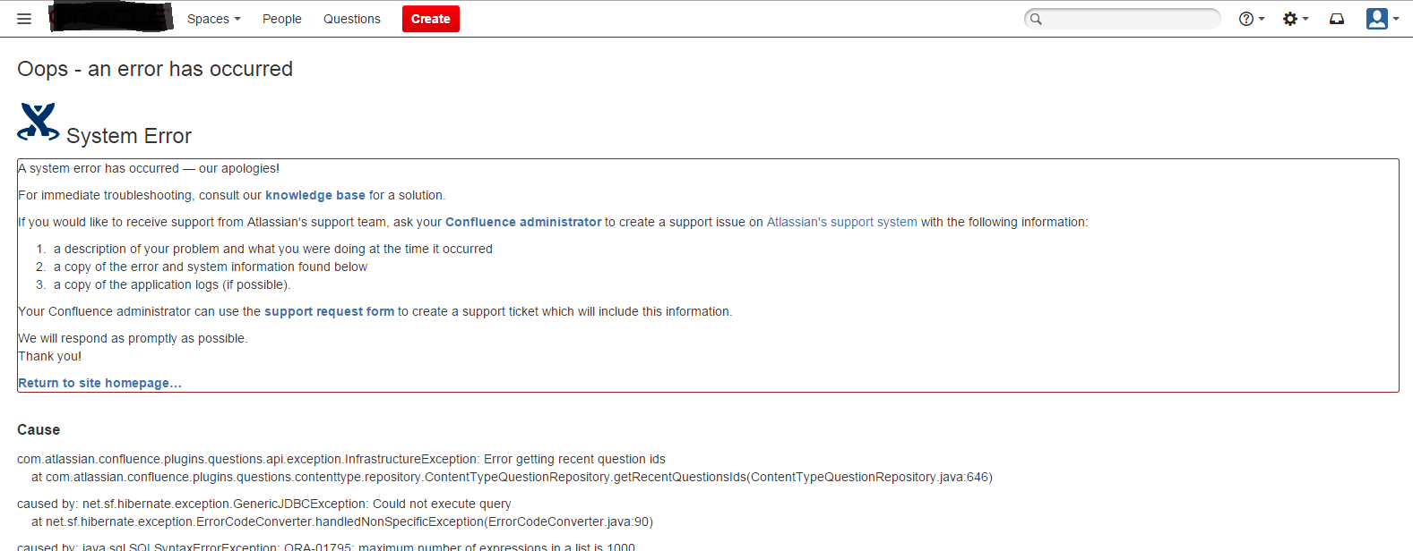Click the ContentTypeQuestionRepository.java:646 stack line
1413x551 pixels.
pyautogui.click(x=512, y=477)
